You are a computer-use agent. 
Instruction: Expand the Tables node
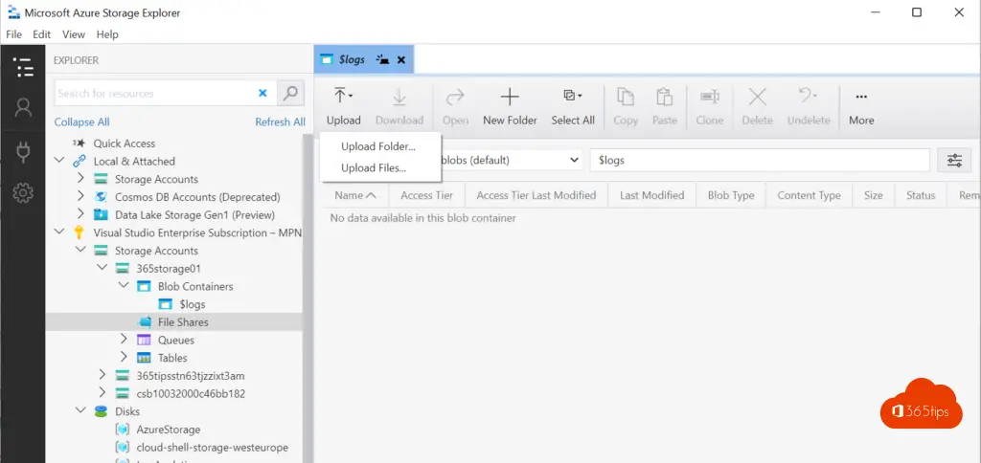tap(124, 358)
